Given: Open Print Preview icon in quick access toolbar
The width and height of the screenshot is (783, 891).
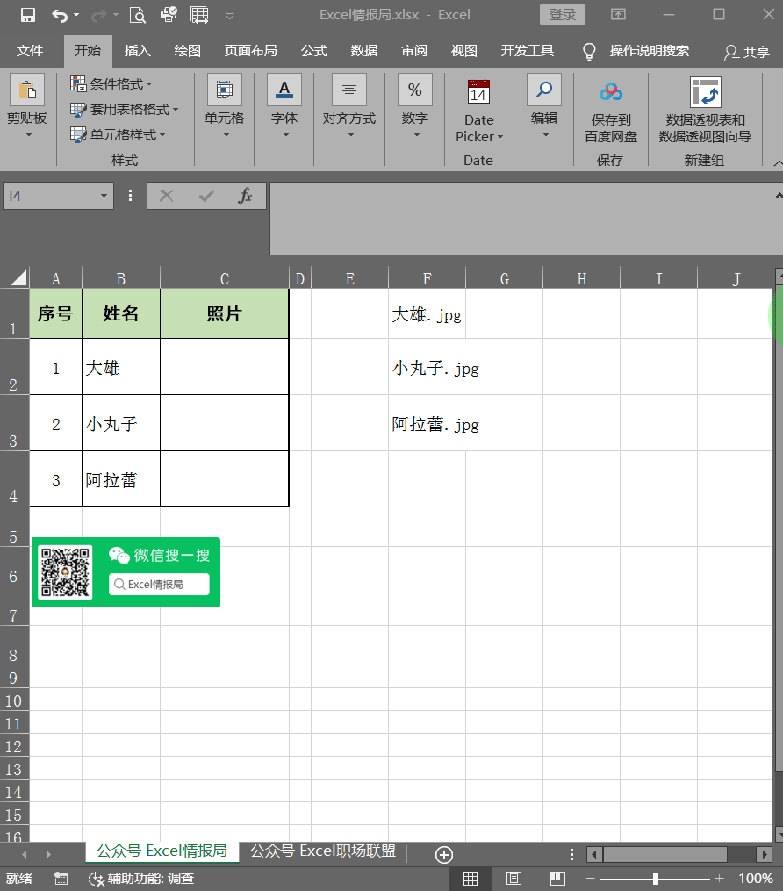Looking at the screenshot, I should (x=137, y=15).
